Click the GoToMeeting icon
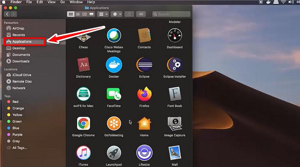Image resolution: width=300 pixels, height=167 pixels. pyautogui.click(x=114, y=124)
